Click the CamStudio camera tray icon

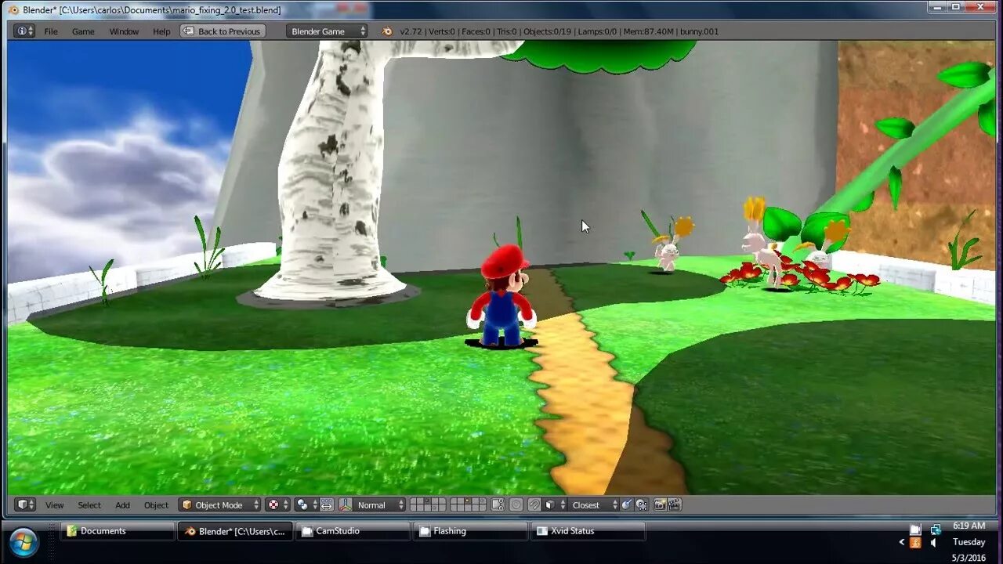click(915, 530)
